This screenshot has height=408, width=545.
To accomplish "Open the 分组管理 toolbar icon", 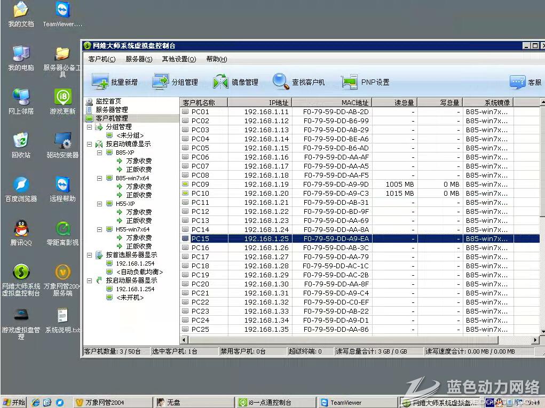I will 160,82.
